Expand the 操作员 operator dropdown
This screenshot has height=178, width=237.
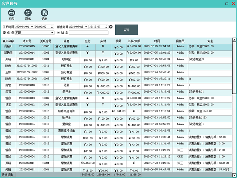pos(53,32)
